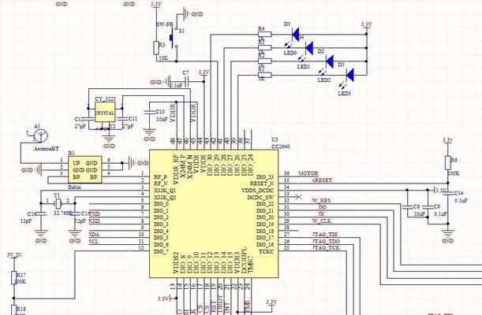482x315 pixels.
Task: Select resistor R3 symbol, marked 10K
Action: [x=156, y=48]
